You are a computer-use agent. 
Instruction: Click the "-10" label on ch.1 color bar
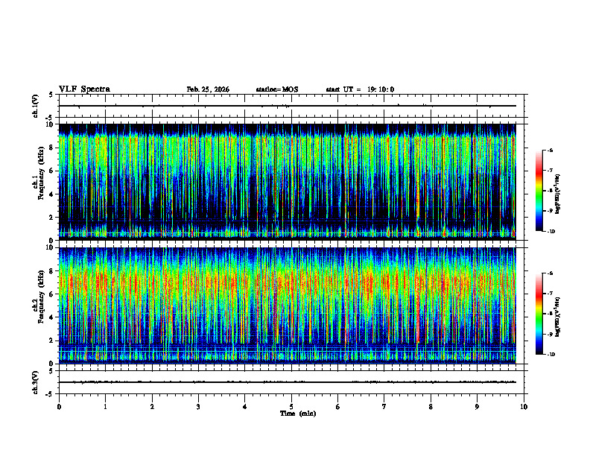coord(551,232)
